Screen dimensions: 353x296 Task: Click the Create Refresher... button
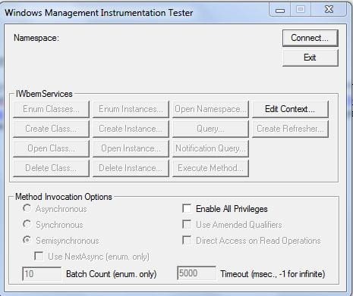click(x=290, y=129)
